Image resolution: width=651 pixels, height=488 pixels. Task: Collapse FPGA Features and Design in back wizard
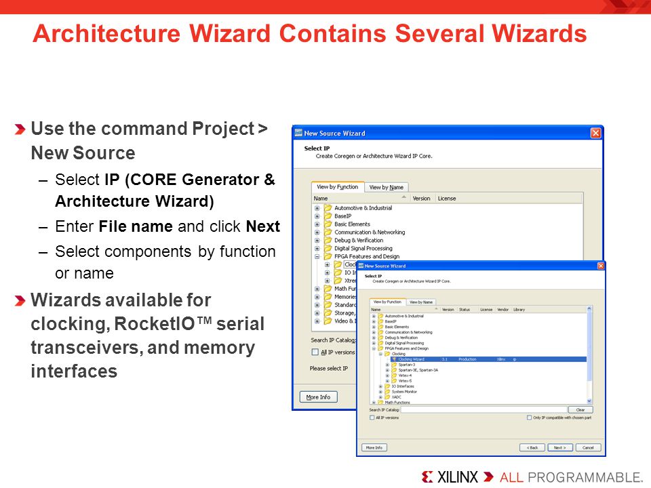317,256
